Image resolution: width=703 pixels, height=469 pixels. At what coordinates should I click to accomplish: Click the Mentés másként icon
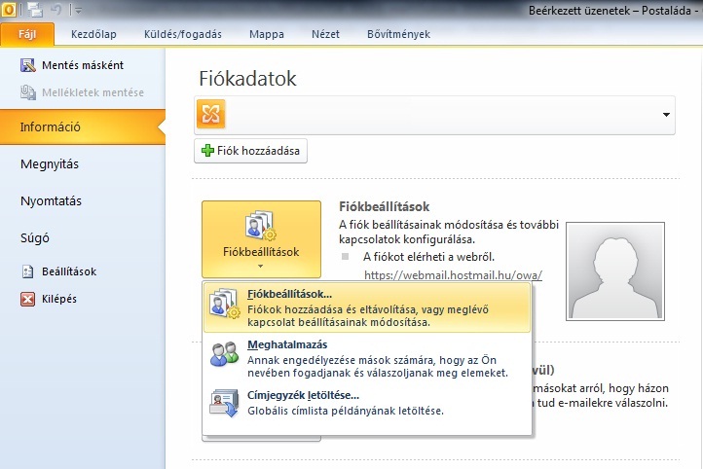(x=28, y=65)
